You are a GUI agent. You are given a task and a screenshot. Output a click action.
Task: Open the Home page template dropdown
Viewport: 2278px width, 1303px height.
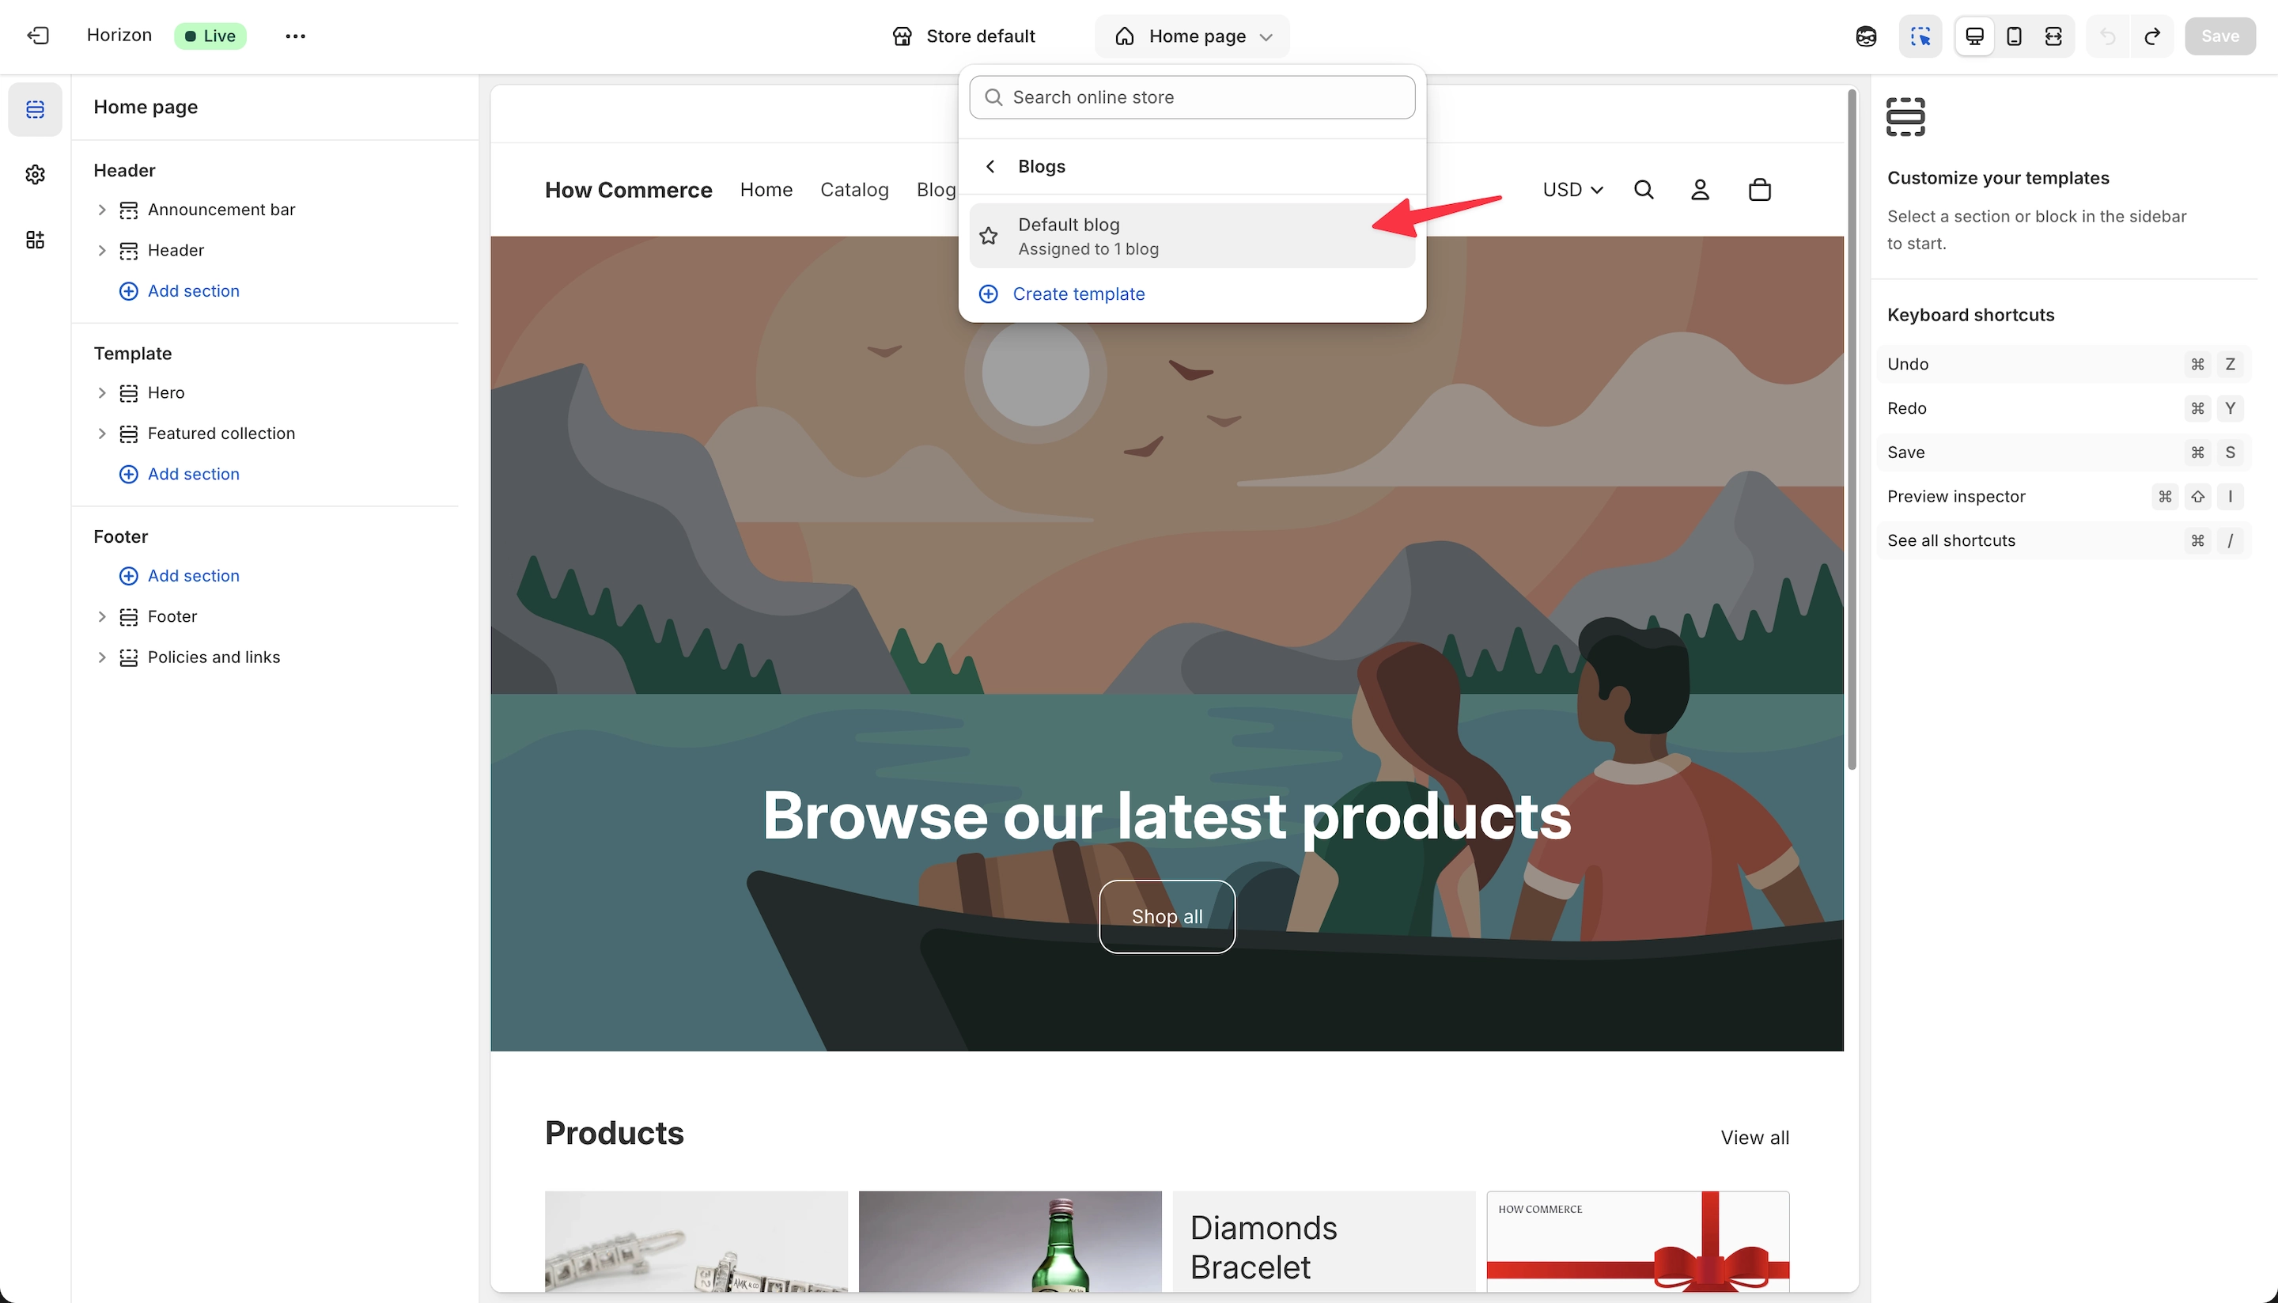pyautogui.click(x=1192, y=36)
